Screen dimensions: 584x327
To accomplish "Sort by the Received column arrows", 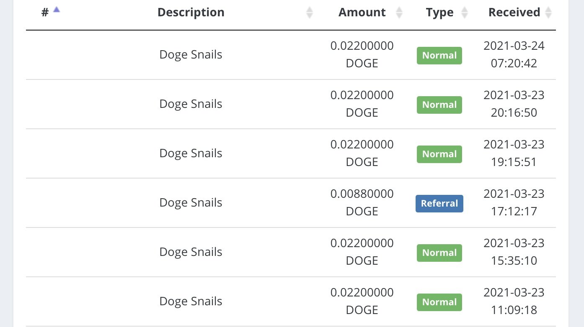I will coord(548,13).
